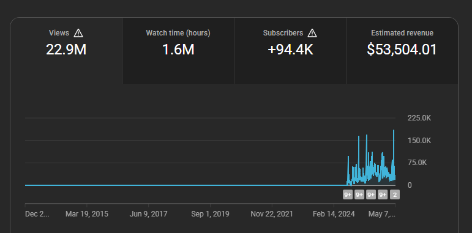Open the third 9+ video marker badge
This screenshot has width=472, height=233.
371,195
